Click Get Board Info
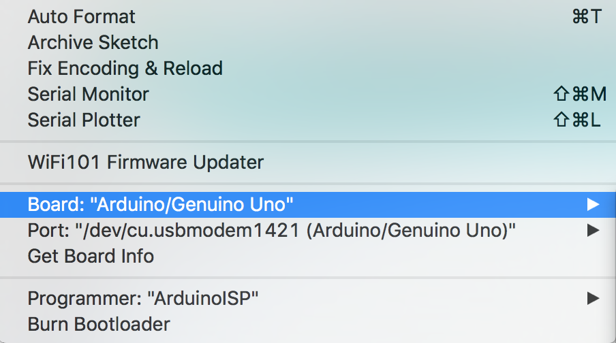616x343 pixels. point(308,257)
